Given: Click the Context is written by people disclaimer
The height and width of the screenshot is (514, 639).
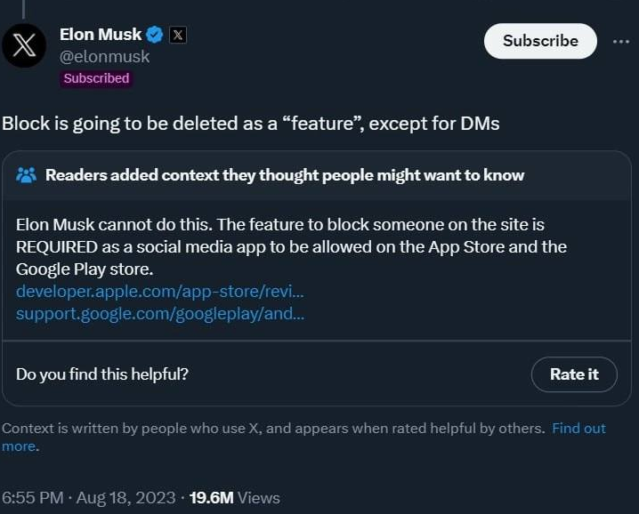Looking at the screenshot, I should 273,429.
